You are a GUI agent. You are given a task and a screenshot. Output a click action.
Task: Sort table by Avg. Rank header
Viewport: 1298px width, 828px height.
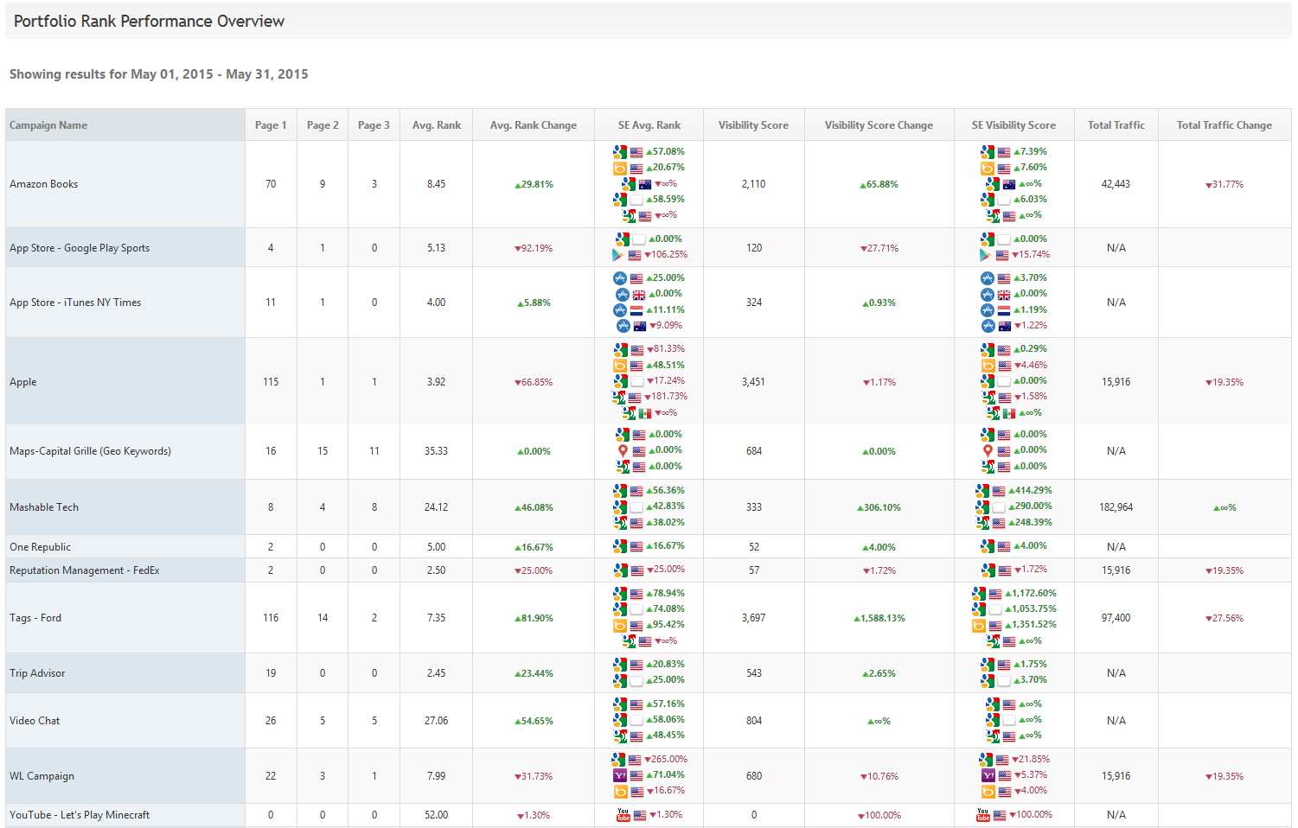click(436, 125)
